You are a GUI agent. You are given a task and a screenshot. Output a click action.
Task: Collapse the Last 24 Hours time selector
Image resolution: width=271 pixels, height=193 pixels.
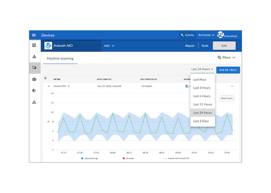click(x=202, y=69)
